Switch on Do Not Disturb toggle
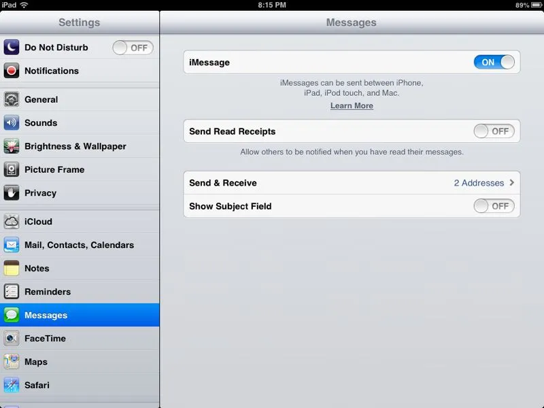The width and height of the screenshot is (544, 408). [x=133, y=48]
